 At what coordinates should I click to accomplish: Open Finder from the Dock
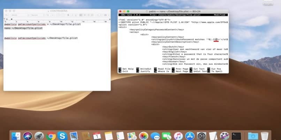point(16,136)
